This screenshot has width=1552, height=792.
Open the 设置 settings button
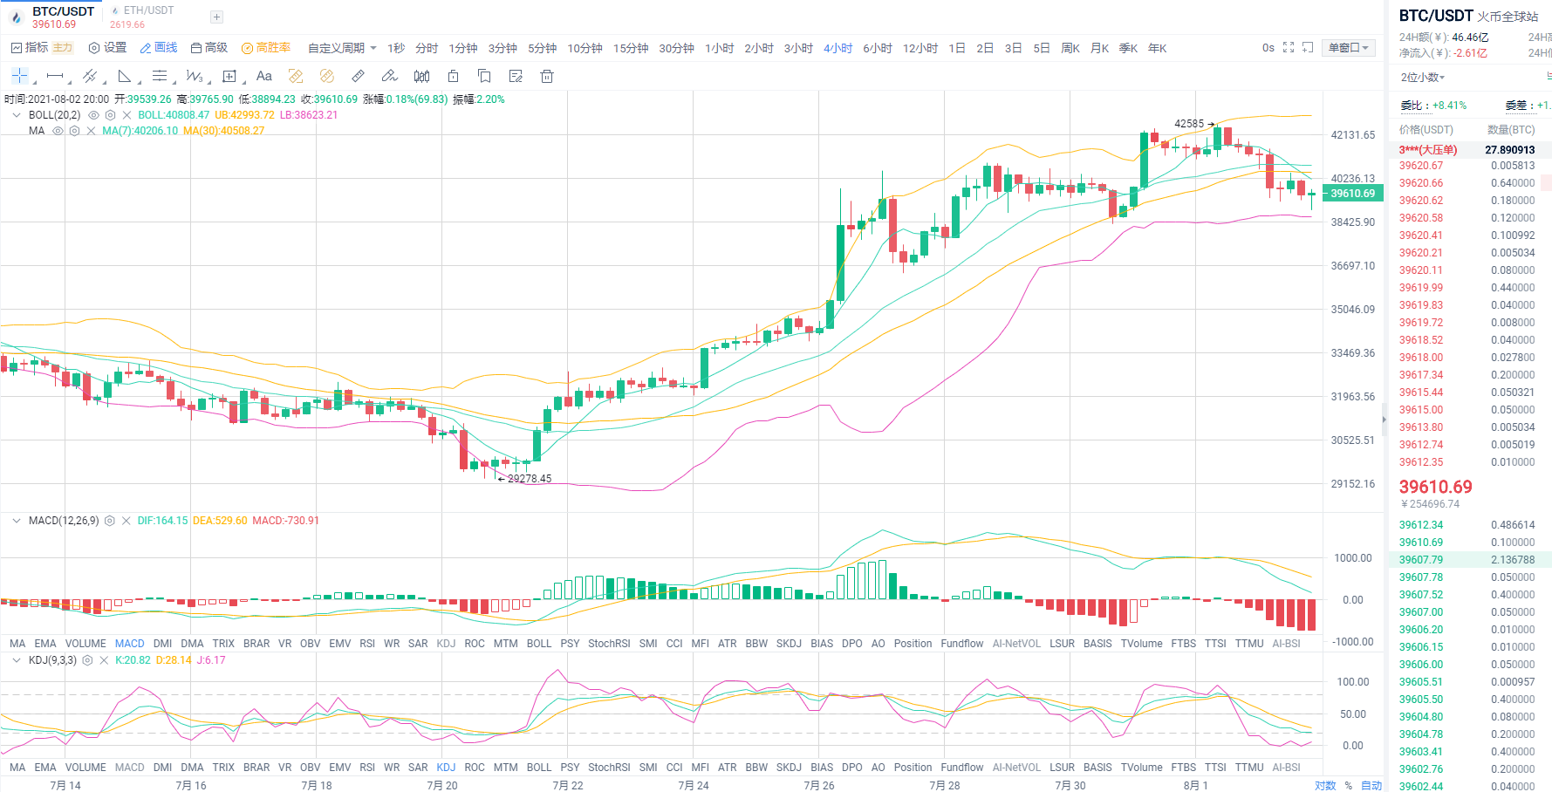tap(107, 48)
